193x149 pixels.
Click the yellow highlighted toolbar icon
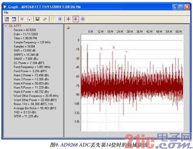[53, 19]
